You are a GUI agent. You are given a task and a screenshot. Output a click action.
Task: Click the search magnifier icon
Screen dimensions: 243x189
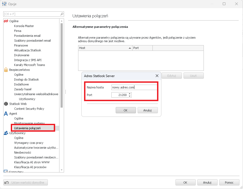(62, 14)
